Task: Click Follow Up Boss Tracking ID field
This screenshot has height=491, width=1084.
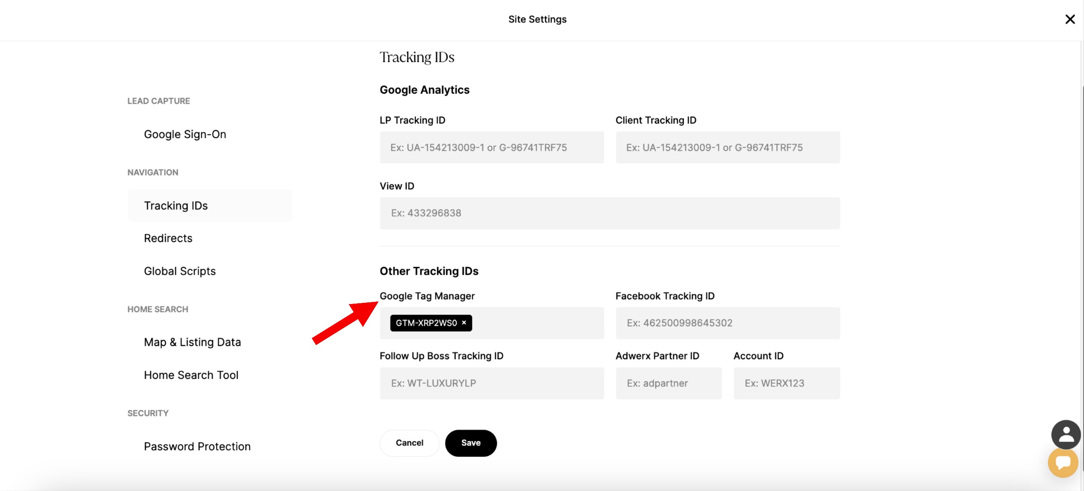Action: (x=491, y=383)
